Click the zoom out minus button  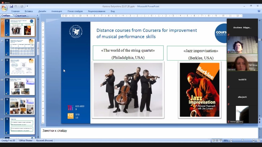click(x=231, y=140)
